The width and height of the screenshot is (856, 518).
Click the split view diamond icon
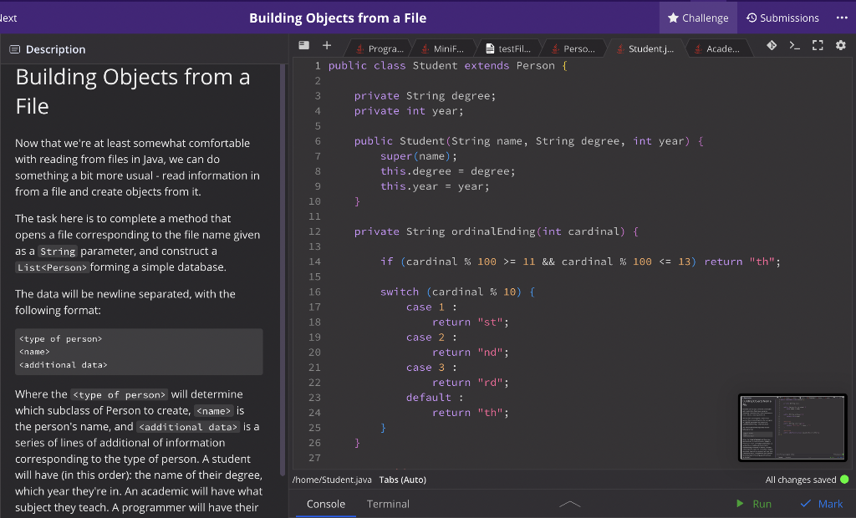(x=772, y=45)
